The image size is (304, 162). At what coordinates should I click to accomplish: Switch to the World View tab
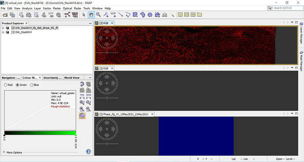click(72, 78)
